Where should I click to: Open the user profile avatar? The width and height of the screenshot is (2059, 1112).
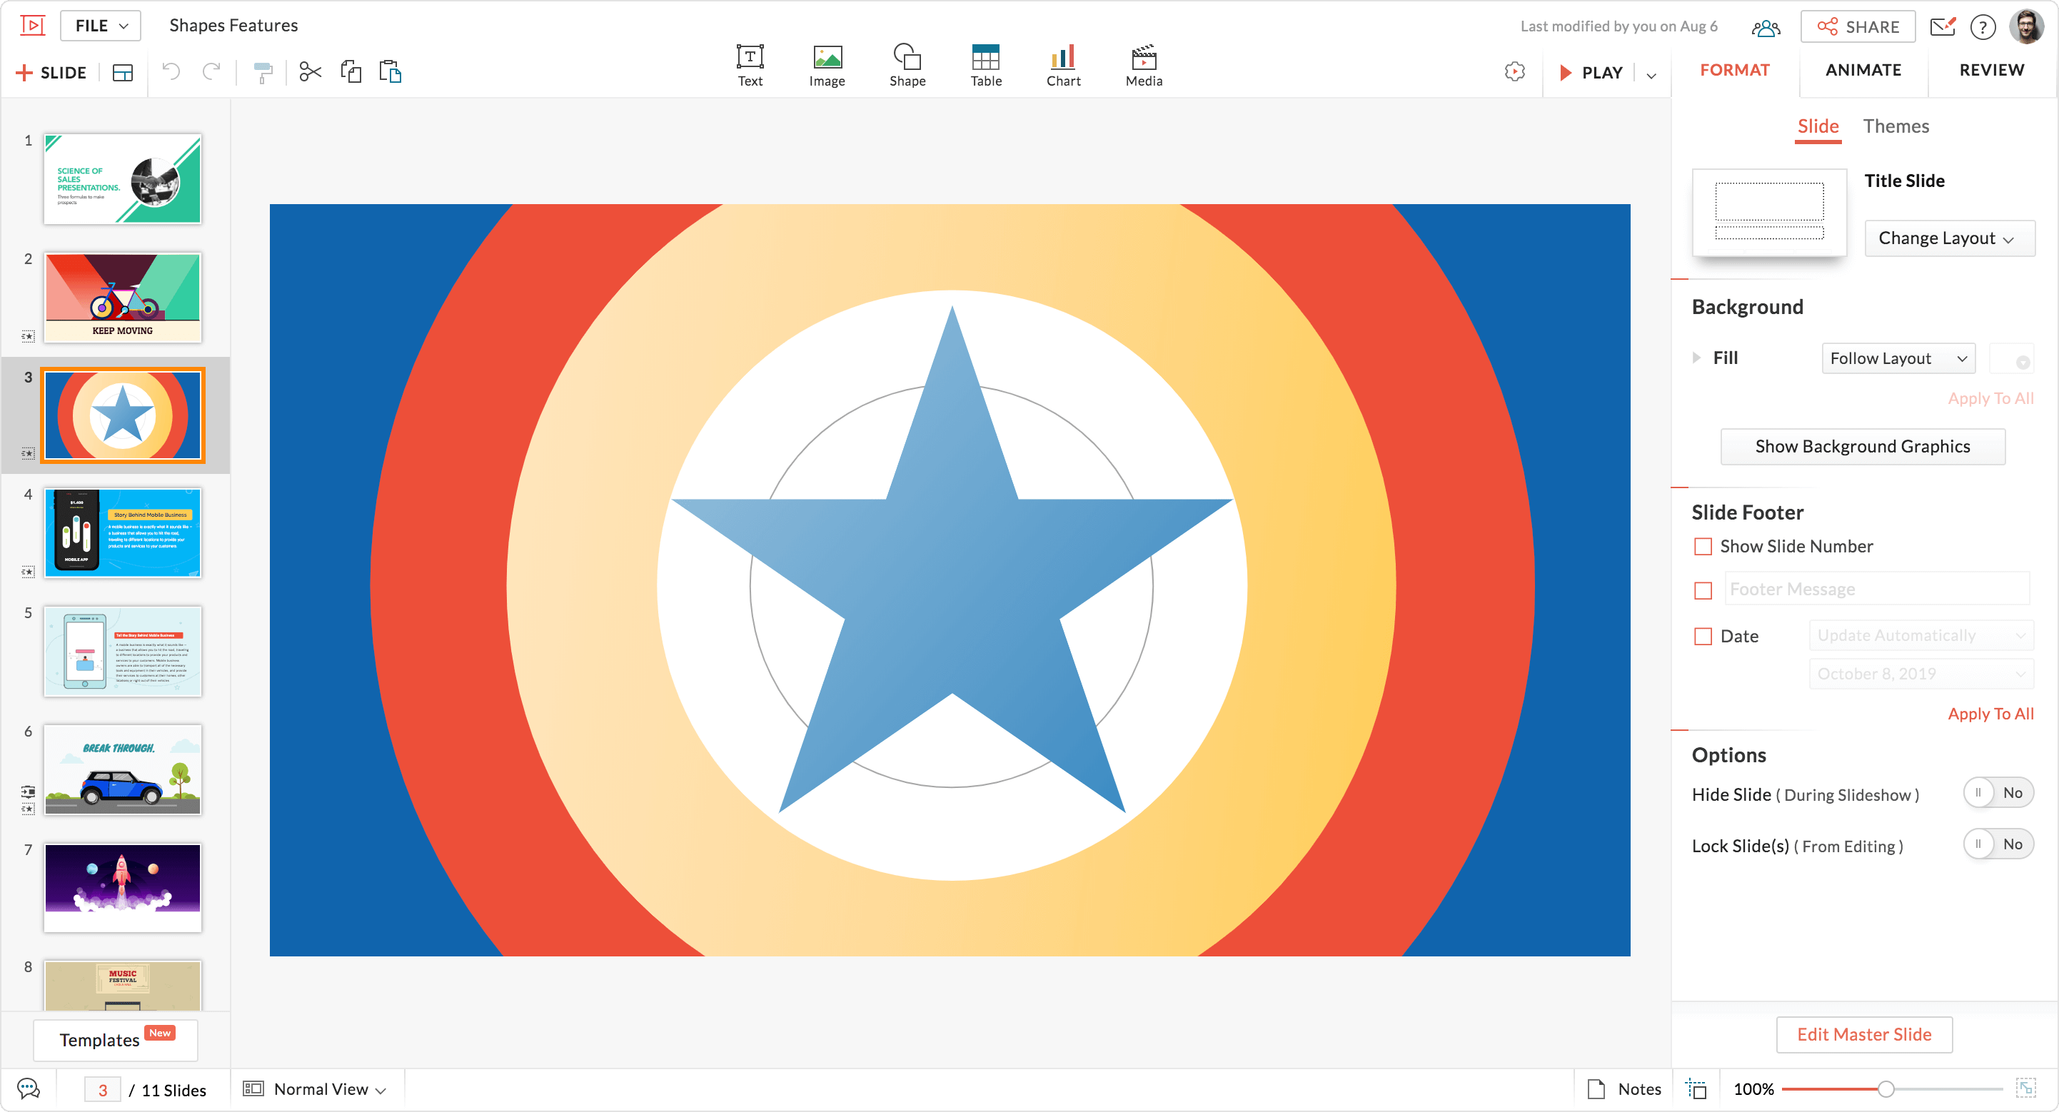click(2026, 26)
